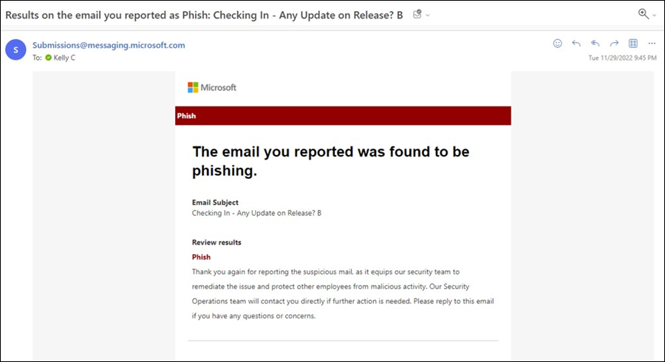
Task: Expand the dropdown arrow after the subject
Action: 428,15
